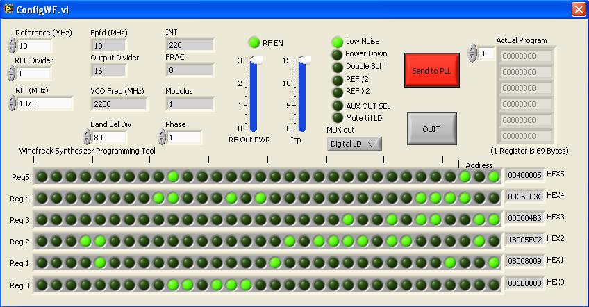Toggle the REF /2 LED
Viewport: 589px width, 307px height.
click(338, 80)
